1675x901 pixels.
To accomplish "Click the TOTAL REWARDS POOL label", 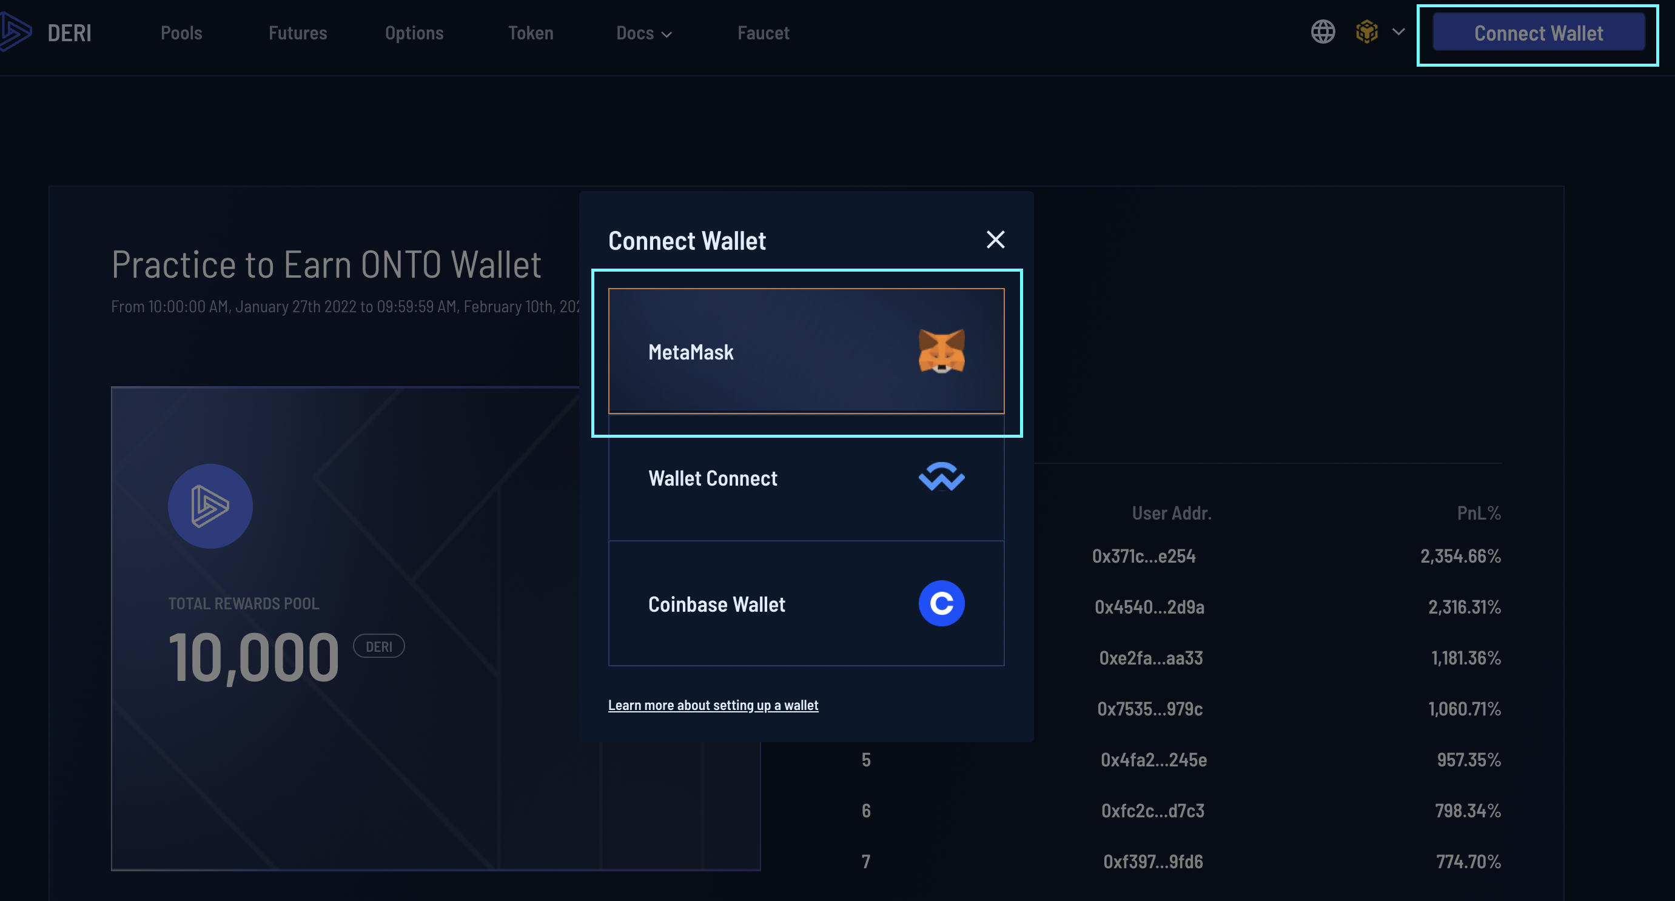I will [244, 604].
